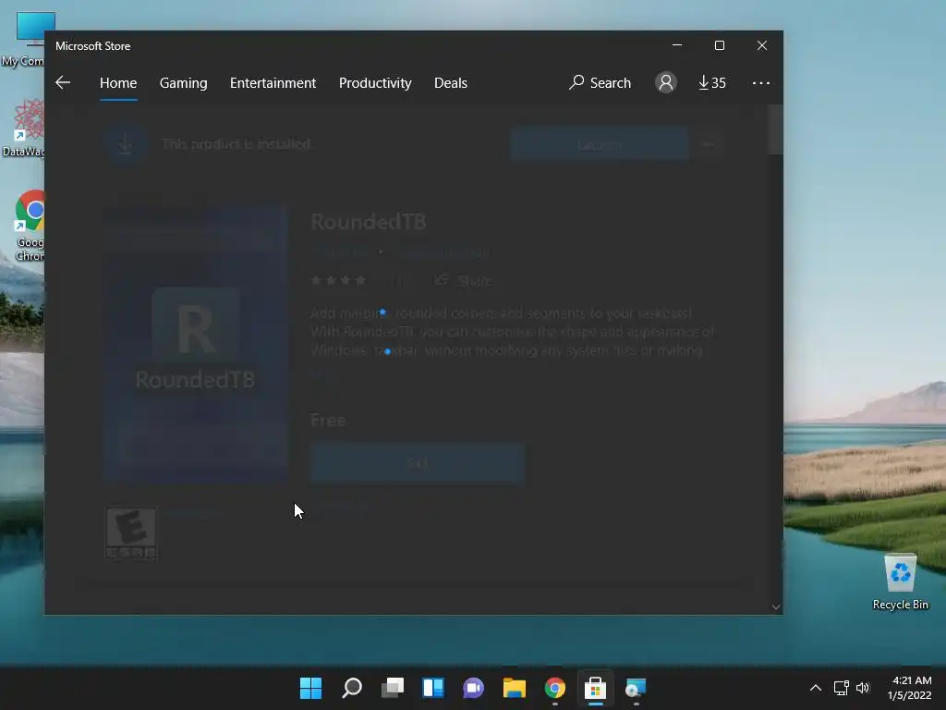Open the See more three-dots menu

click(761, 82)
